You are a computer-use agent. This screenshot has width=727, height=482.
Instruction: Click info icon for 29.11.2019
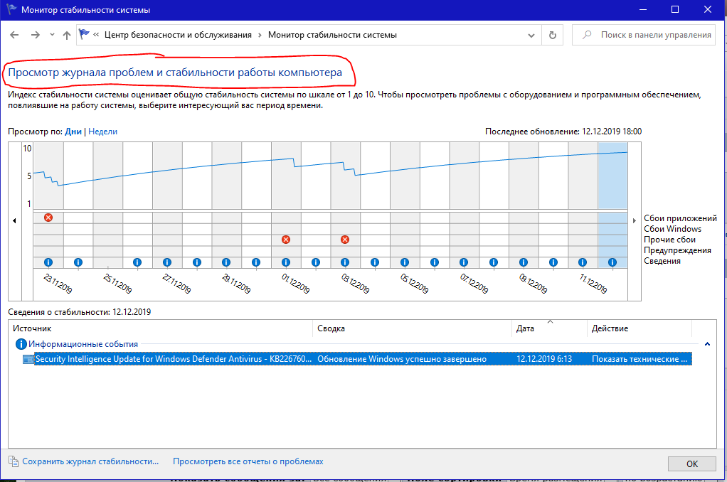226,262
